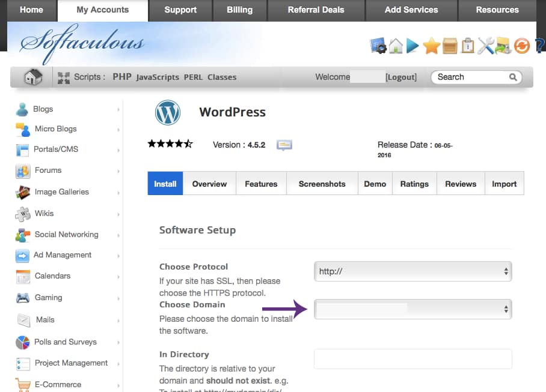Click the orange sync refresh icon

pos(521,46)
